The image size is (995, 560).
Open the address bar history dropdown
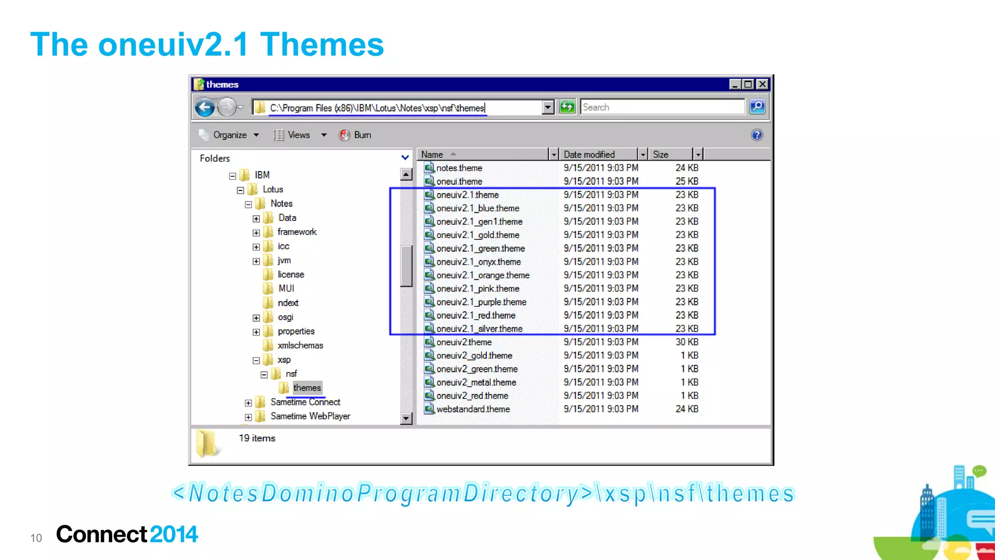tap(548, 107)
